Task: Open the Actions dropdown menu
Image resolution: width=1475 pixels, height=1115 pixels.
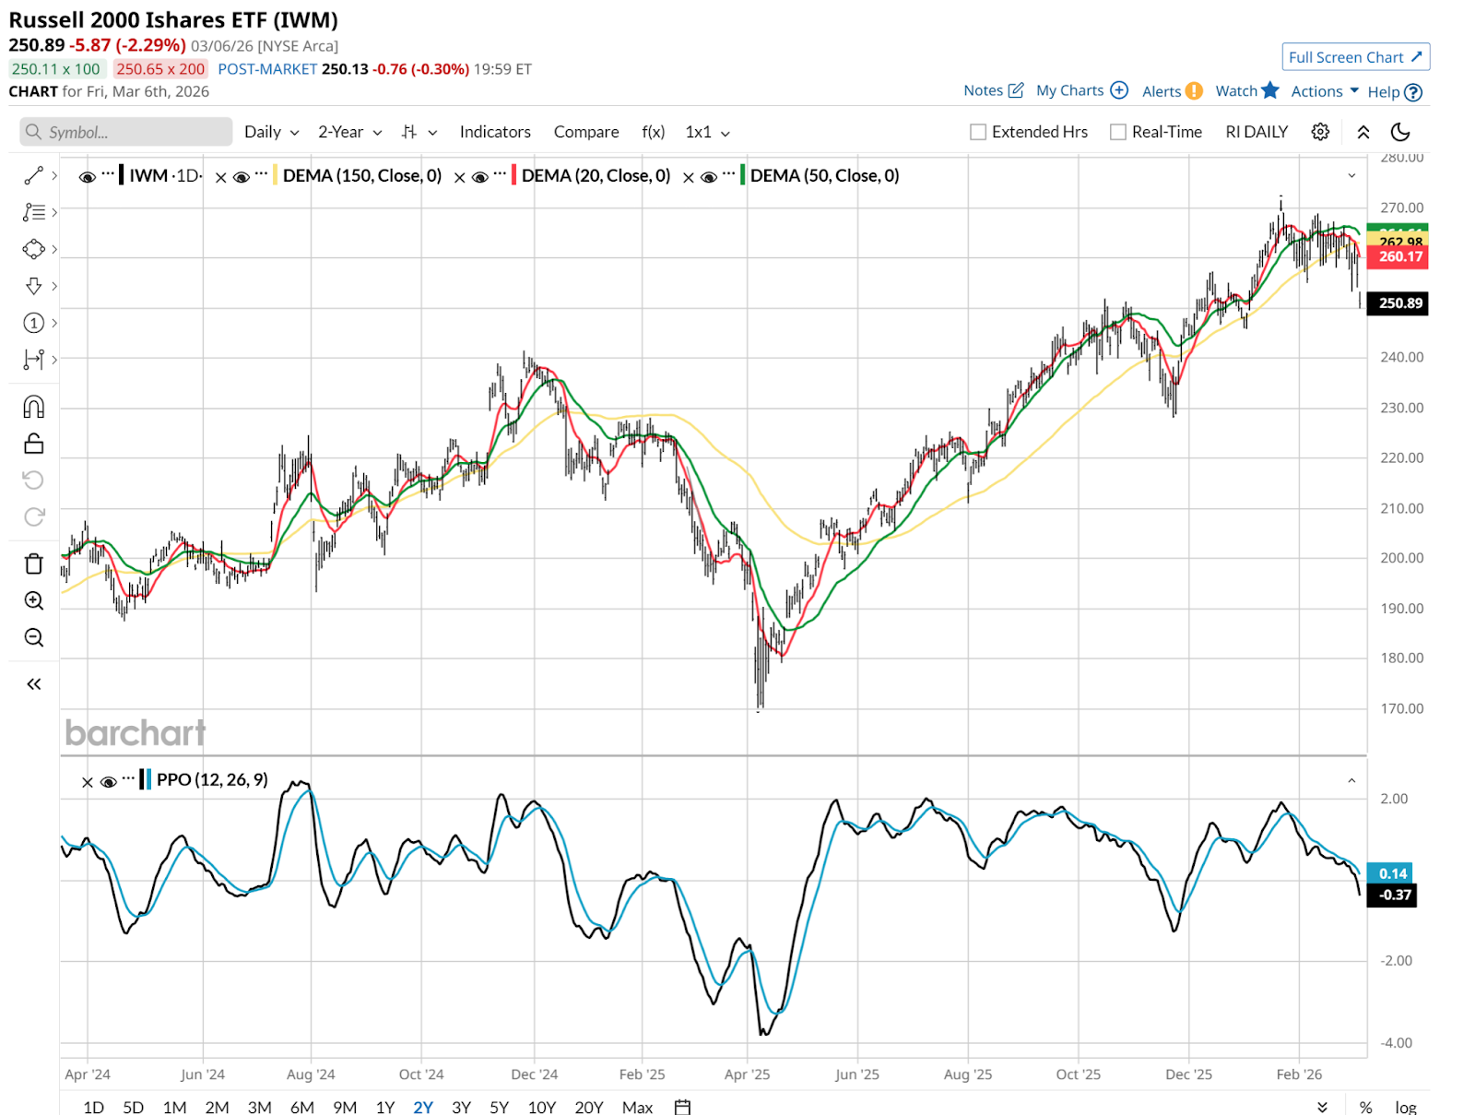Action: pos(1325,91)
